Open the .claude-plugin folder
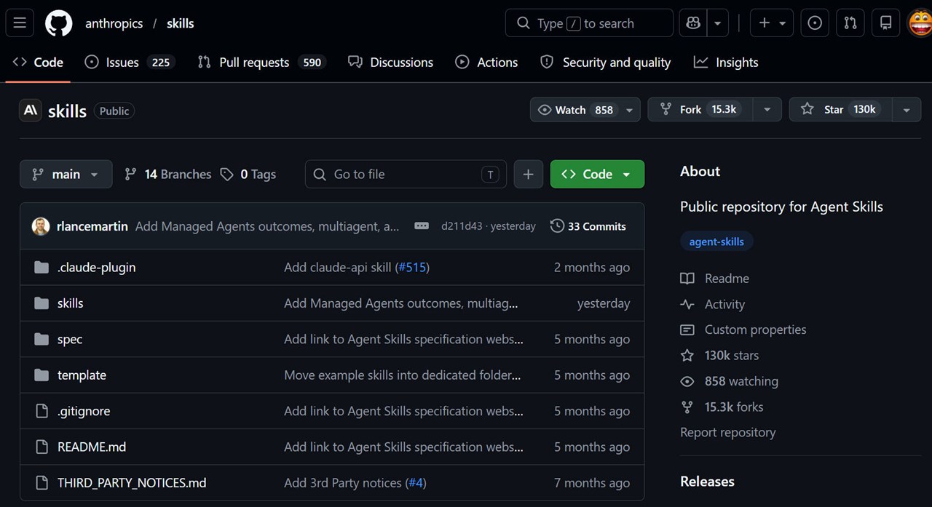Screen dimensions: 932x507 coord(96,267)
